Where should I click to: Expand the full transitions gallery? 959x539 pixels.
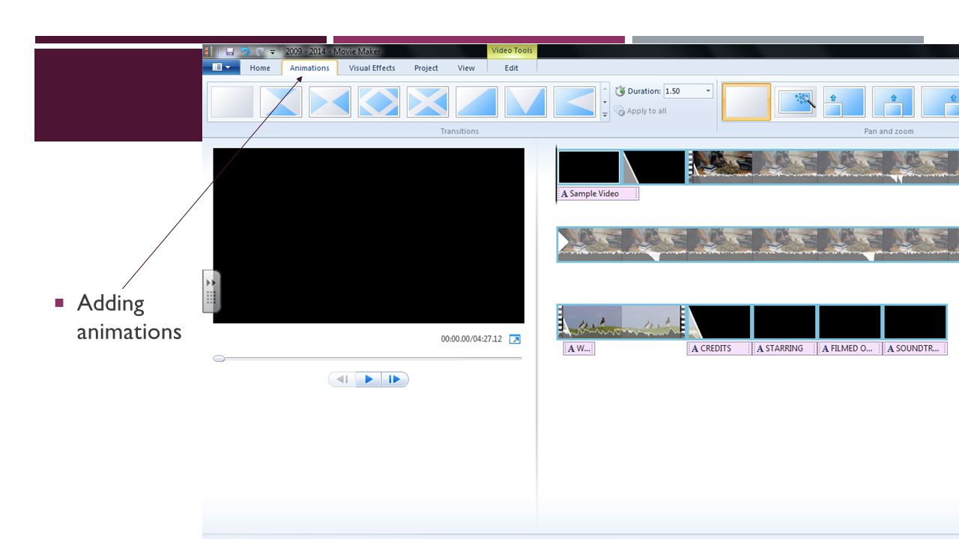pos(605,115)
